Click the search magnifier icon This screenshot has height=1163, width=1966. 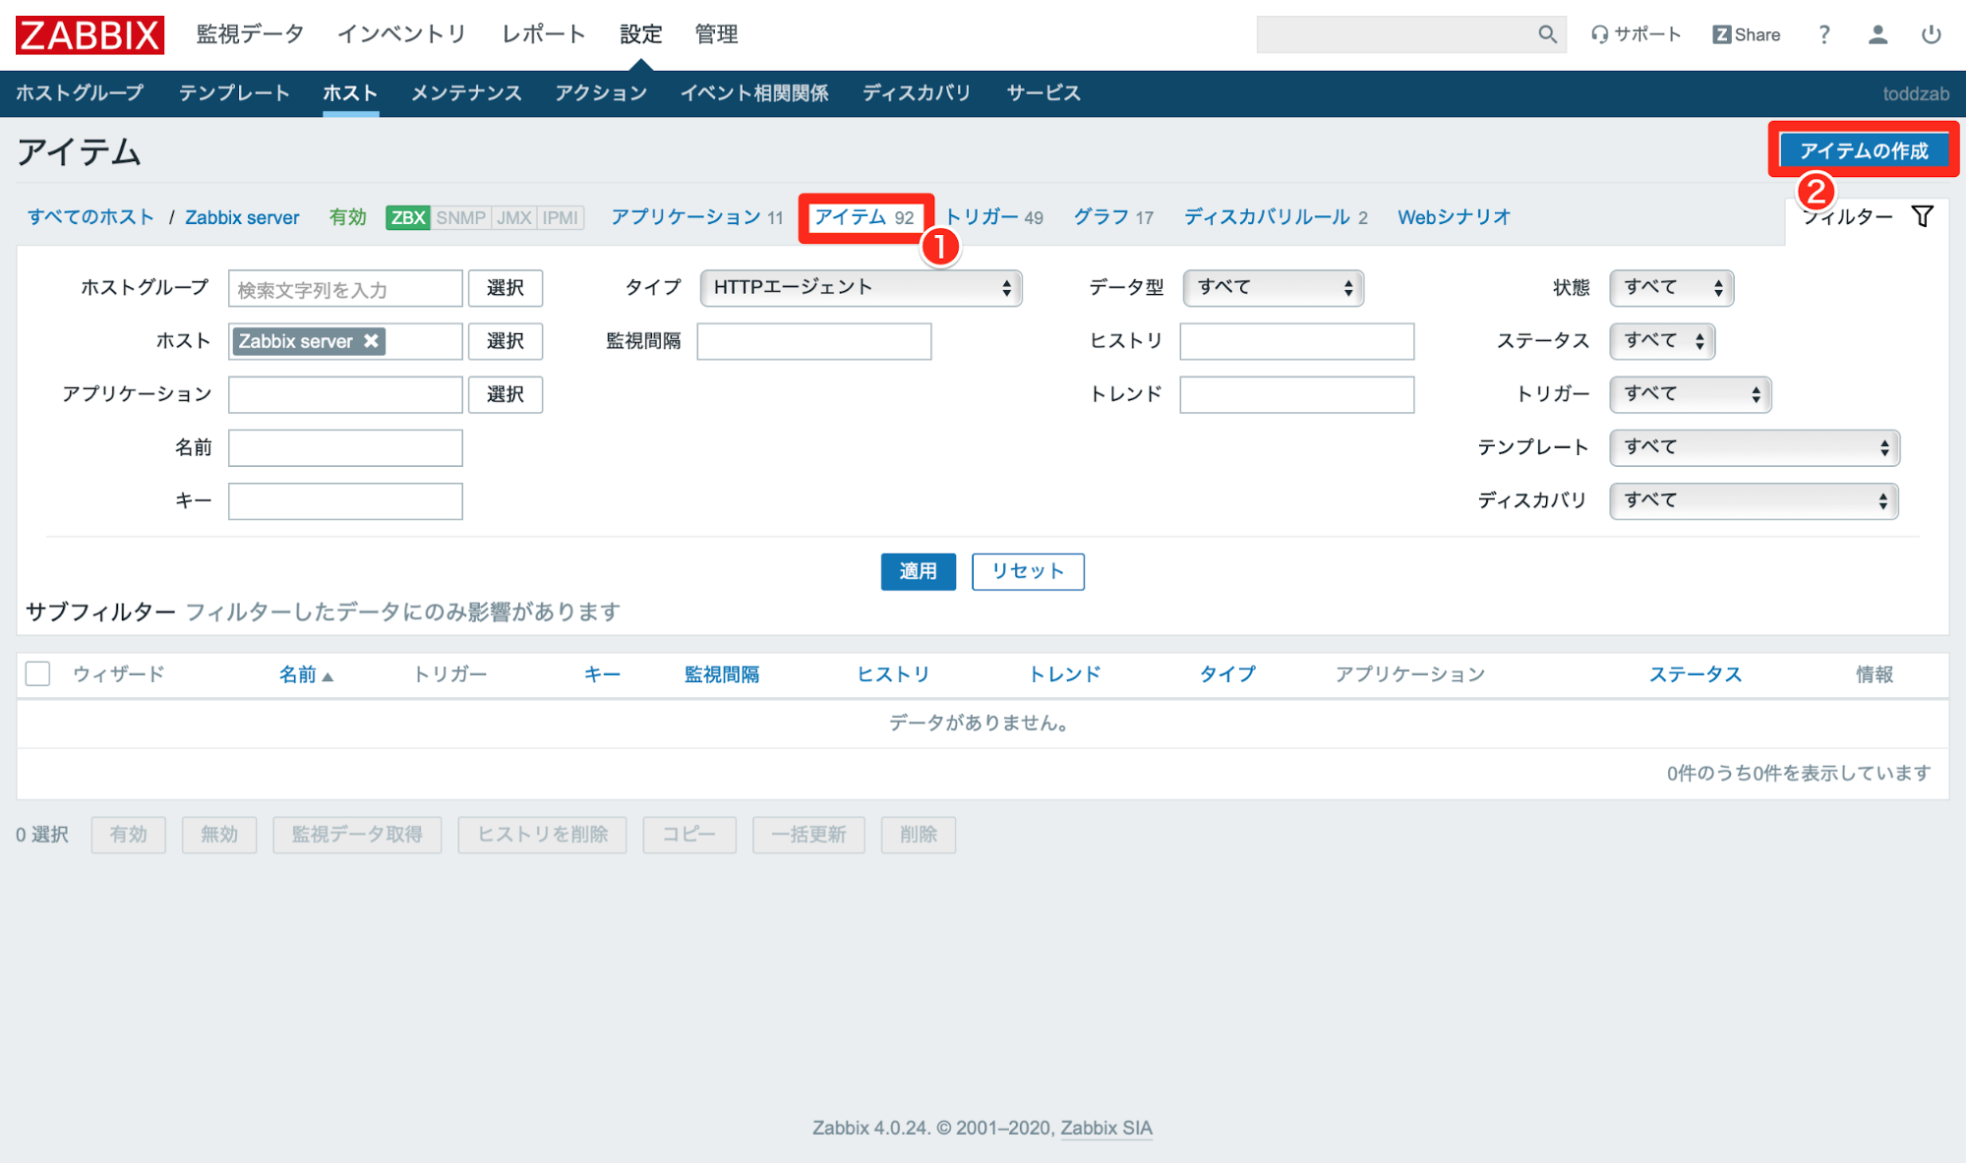pos(1547,34)
